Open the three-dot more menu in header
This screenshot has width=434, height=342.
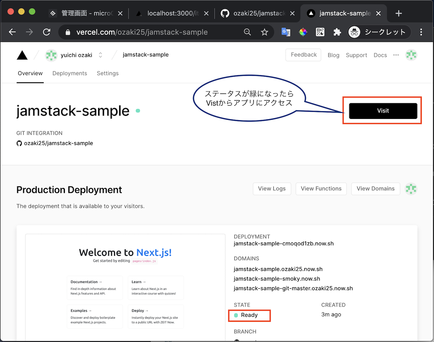pos(396,55)
